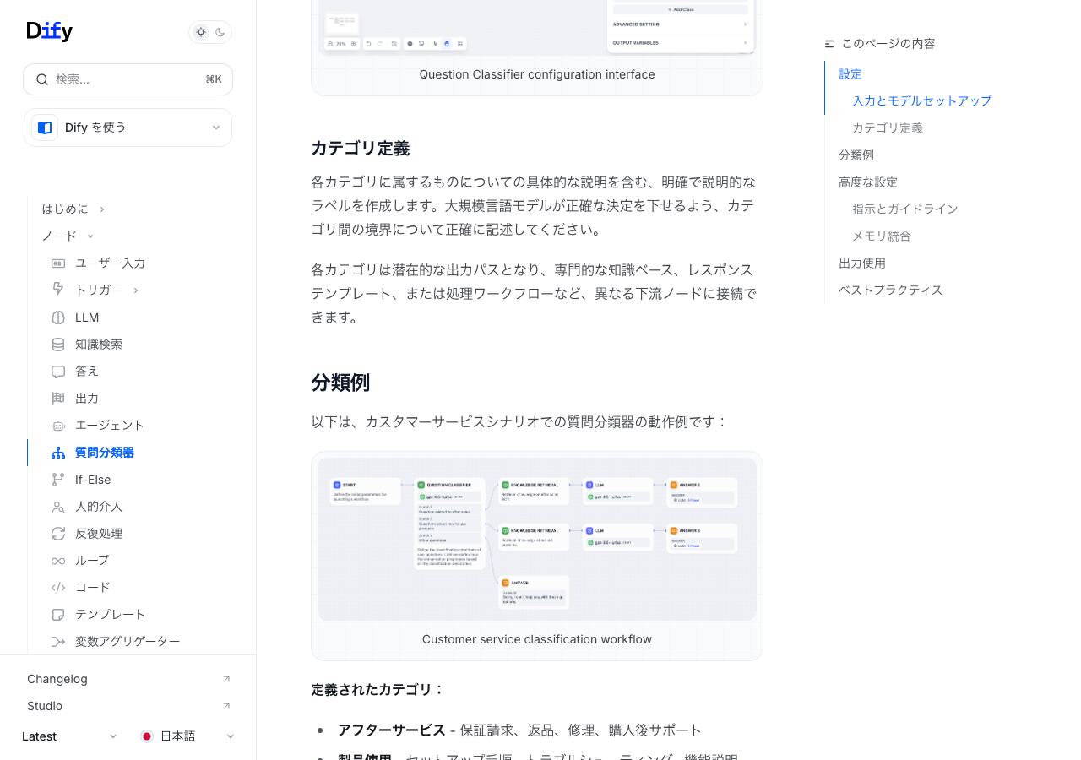1081x760 pixels.
Task: Click the 知識検索 database icon
Action: pos(58,345)
